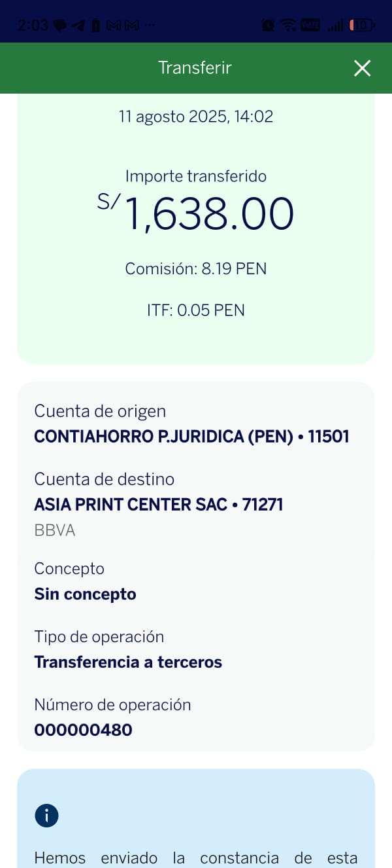
Task: Tap the transferred amount 1,638.00
Action: (208, 214)
